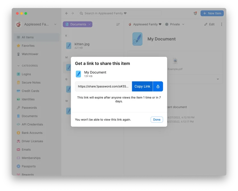Click the Memberships icon
Screen dimensions: 238x191
pos(18,158)
